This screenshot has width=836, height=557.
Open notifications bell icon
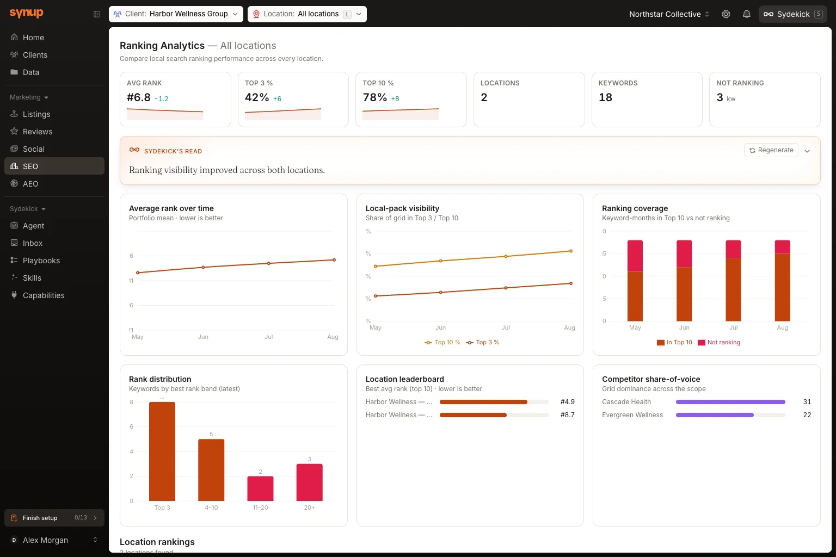tap(747, 14)
